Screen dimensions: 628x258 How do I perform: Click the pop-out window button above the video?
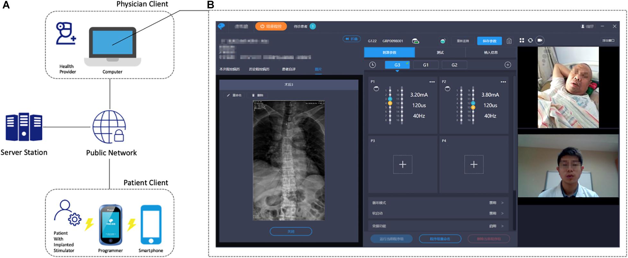608,40
